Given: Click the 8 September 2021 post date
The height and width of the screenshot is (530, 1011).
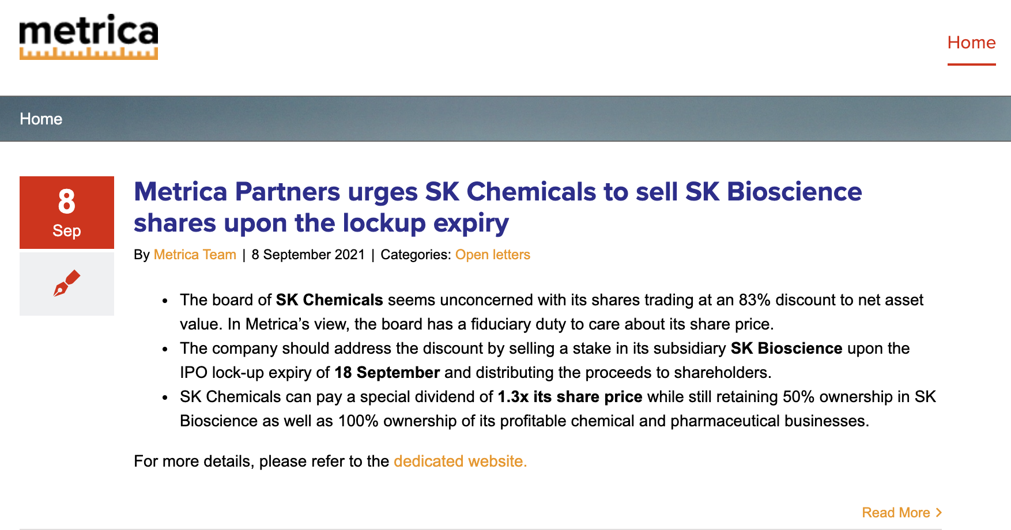Looking at the screenshot, I should 308,255.
